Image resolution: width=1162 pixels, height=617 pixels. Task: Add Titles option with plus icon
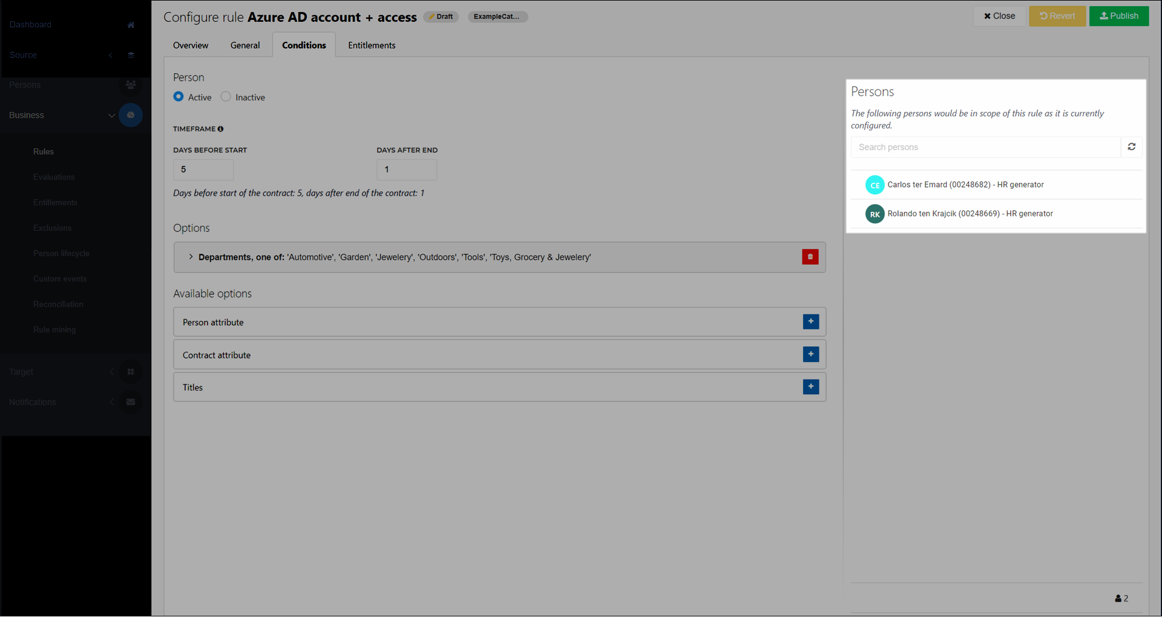(810, 387)
